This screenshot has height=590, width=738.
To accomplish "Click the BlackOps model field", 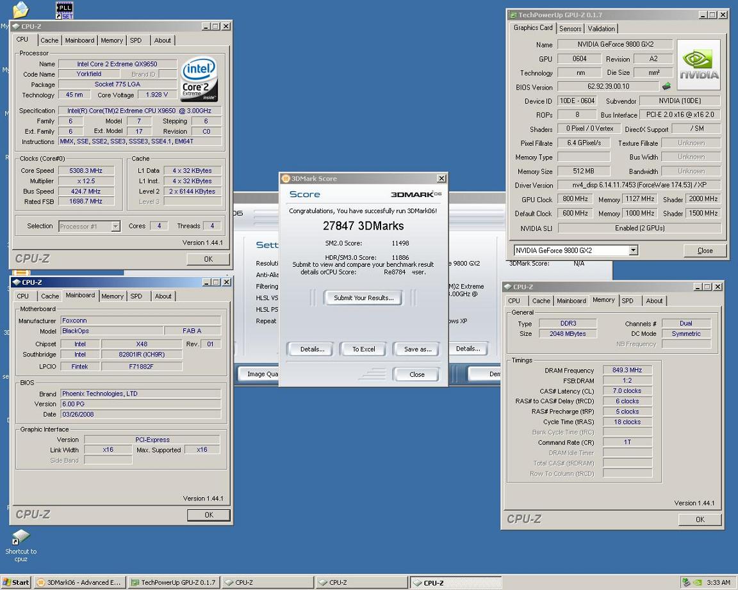I will click(111, 331).
